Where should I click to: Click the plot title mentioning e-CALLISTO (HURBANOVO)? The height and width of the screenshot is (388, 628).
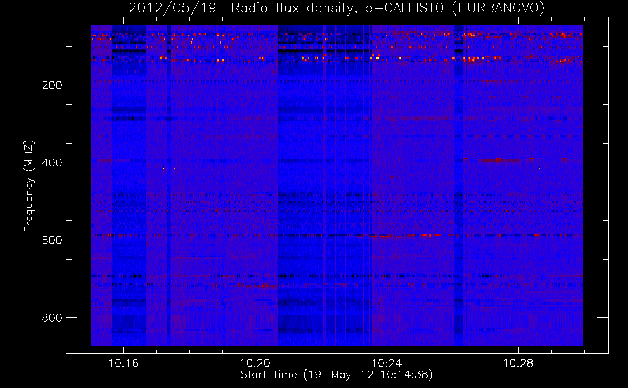337,8
